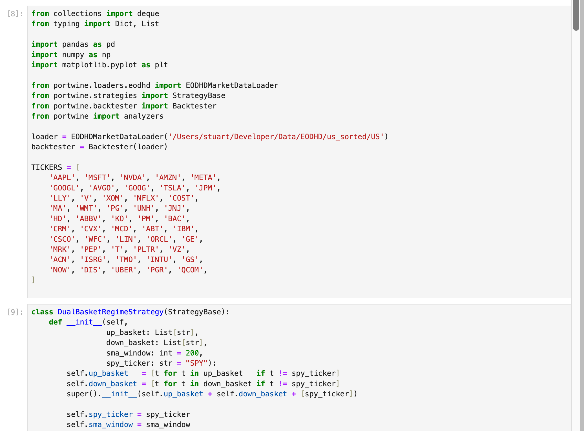Viewport: 584px width, 431px height.
Task: Click inside the TICKERS list 'AAPL' string
Action: coord(62,178)
